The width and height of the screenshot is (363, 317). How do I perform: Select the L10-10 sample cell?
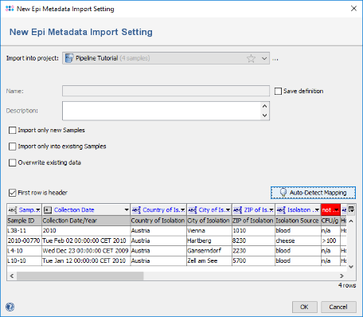(24, 260)
